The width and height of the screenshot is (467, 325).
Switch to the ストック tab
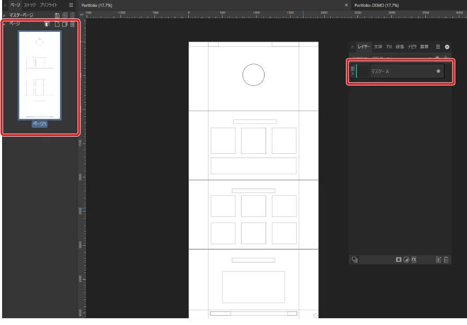tap(30, 5)
